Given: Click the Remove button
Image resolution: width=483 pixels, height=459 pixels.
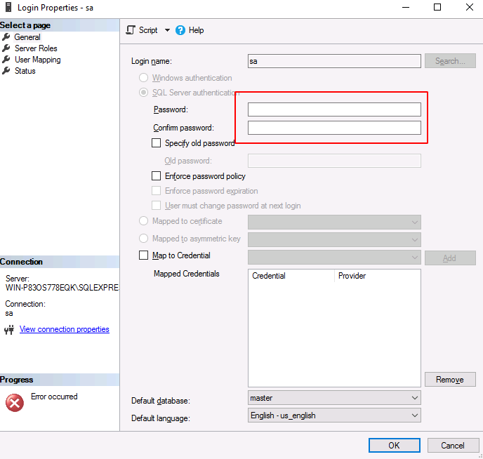Looking at the screenshot, I should pos(450,380).
